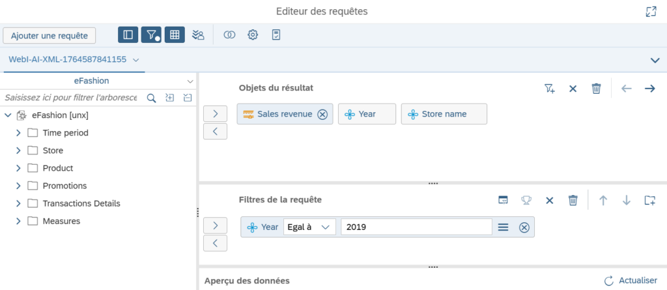Click the Actualiser refresh button
This screenshot has height=290, width=667.
point(631,281)
